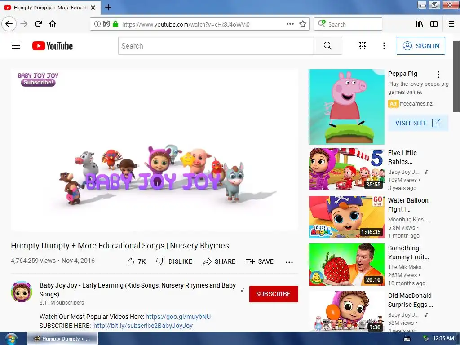Open the Firefox hamburger menu
The image size is (460, 345).
[x=451, y=24]
